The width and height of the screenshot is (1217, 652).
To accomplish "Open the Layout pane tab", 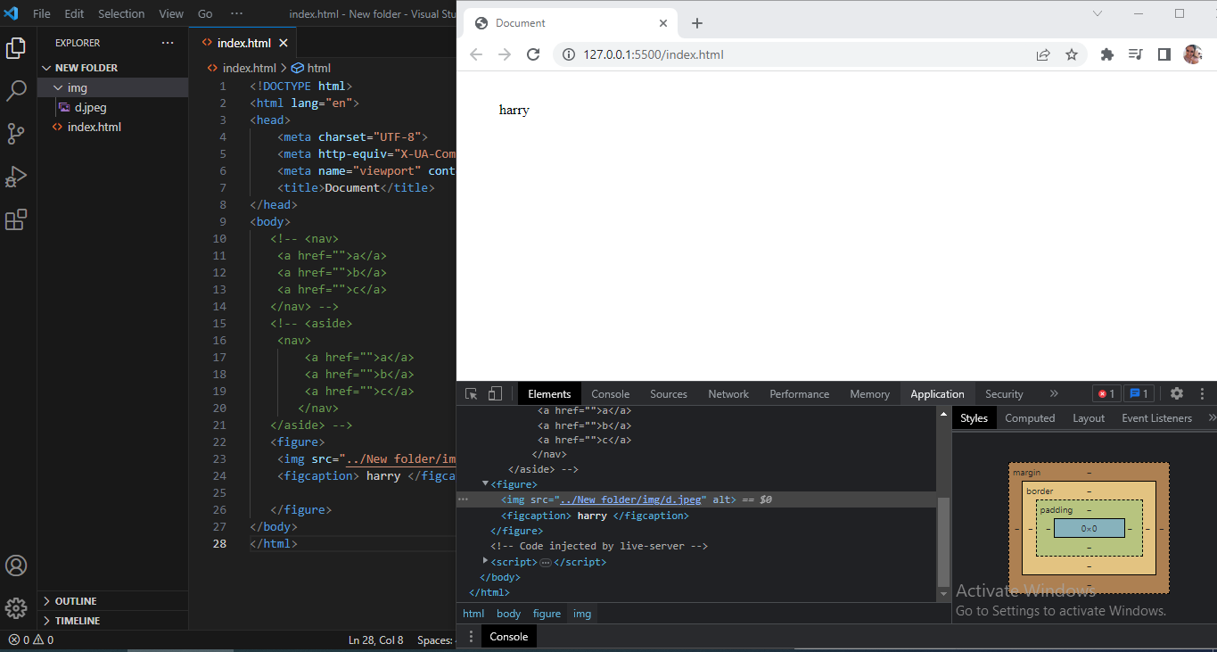I will (1089, 418).
